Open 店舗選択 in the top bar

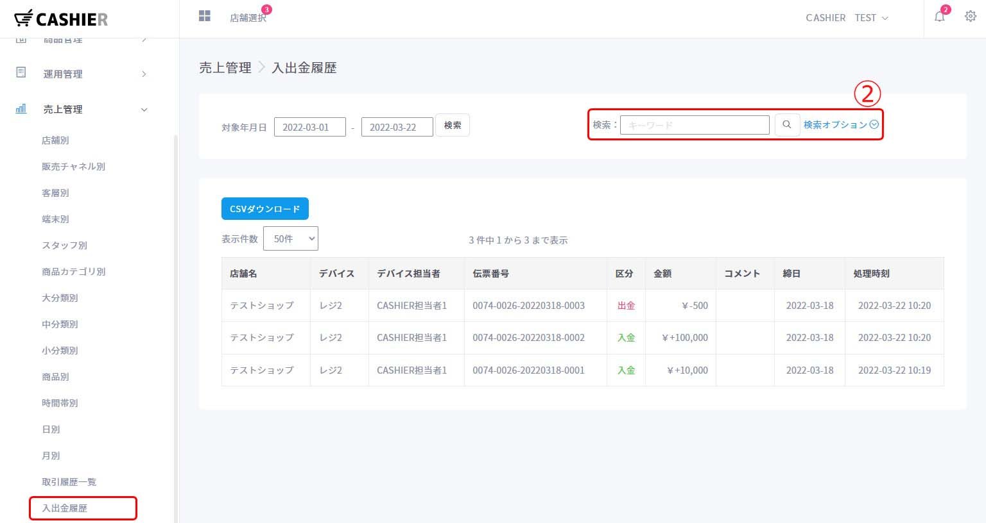(248, 18)
